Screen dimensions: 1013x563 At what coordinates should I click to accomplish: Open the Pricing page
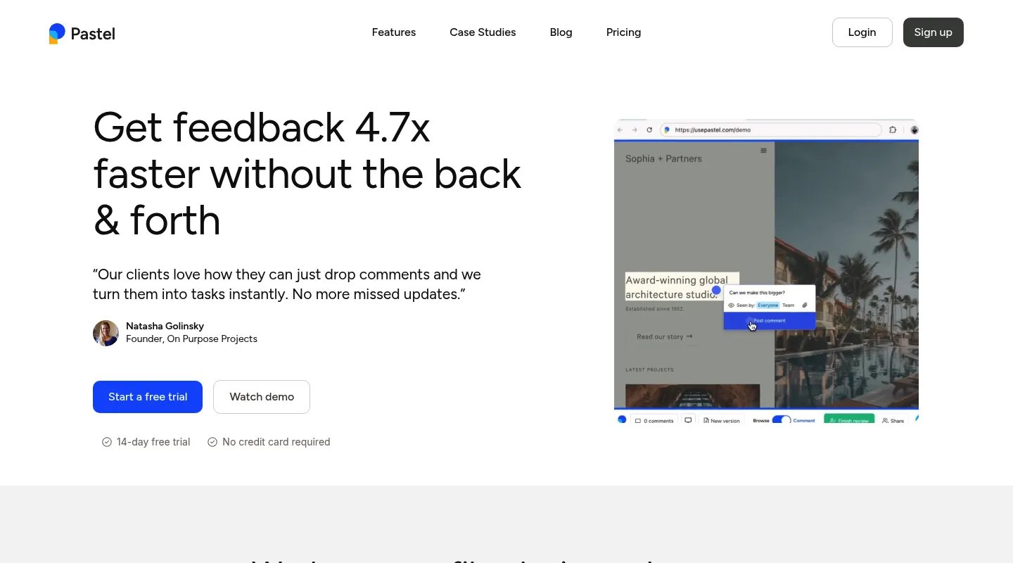623,32
